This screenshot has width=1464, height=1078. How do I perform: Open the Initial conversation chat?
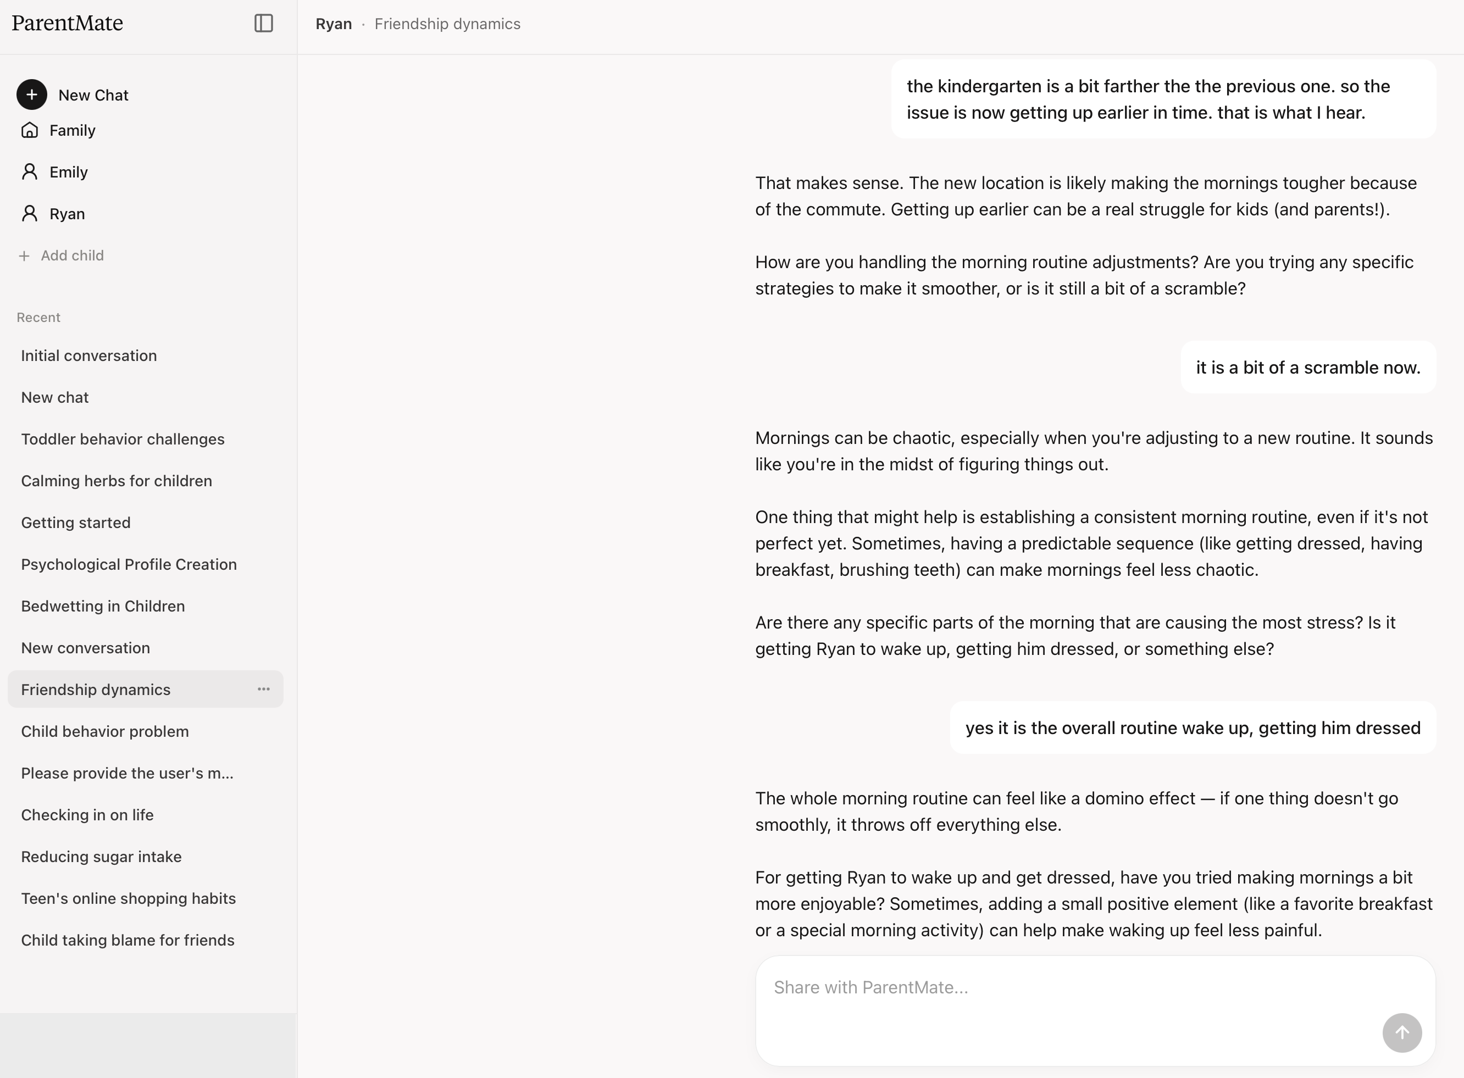coord(89,355)
